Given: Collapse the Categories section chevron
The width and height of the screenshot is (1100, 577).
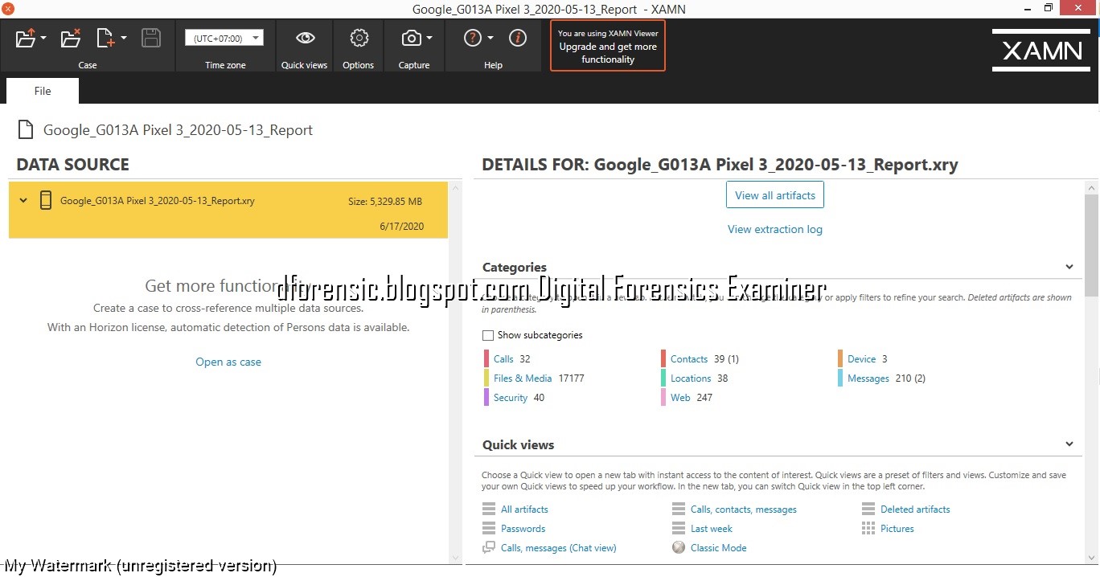Looking at the screenshot, I should pos(1069,266).
